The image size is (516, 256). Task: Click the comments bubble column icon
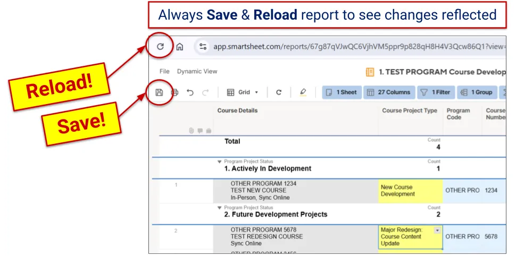(200, 131)
